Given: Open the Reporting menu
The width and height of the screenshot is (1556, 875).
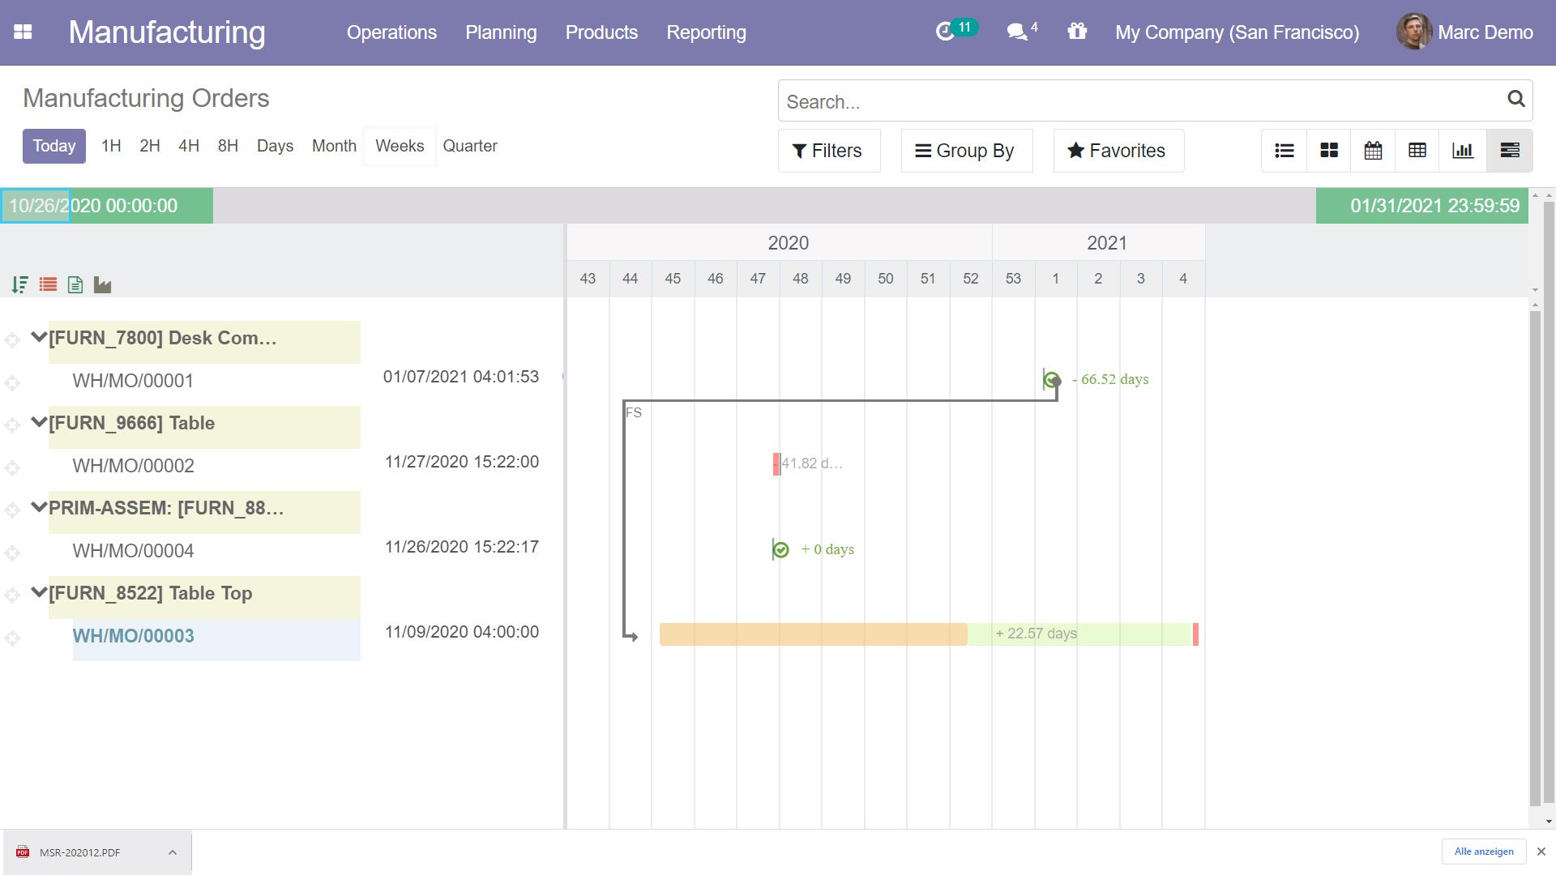Looking at the screenshot, I should click(x=705, y=32).
